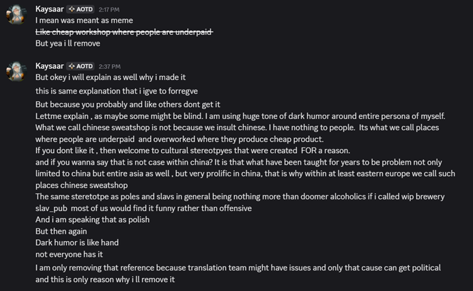The image size is (473, 291).
Task: Click the "But yea i ll remove" message
Action: pos(68,43)
